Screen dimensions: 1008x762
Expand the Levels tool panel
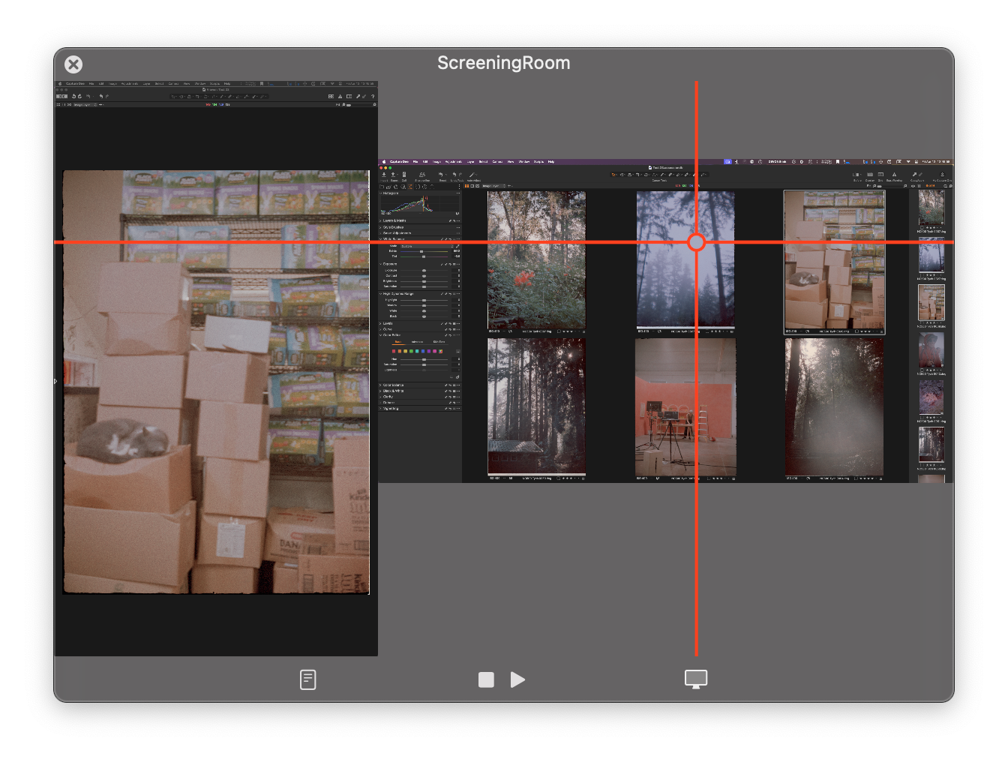pyautogui.click(x=388, y=323)
